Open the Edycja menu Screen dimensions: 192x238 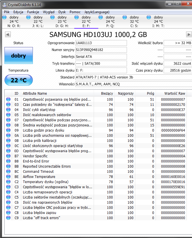18,12
